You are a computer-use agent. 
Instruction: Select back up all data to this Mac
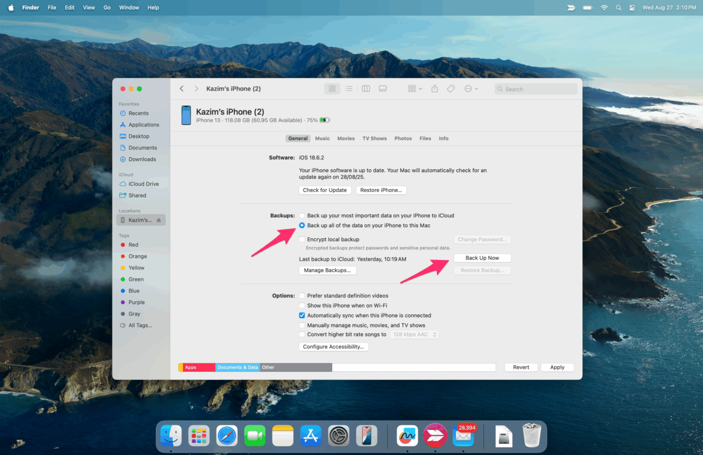click(302, 225)
